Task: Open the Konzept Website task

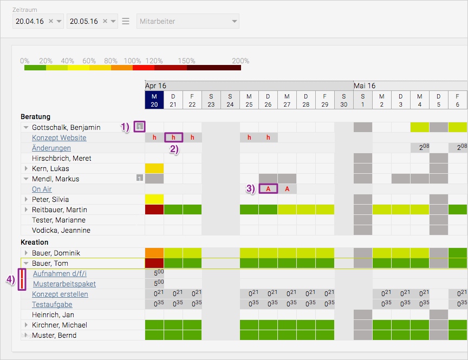Action: point(58,138)
